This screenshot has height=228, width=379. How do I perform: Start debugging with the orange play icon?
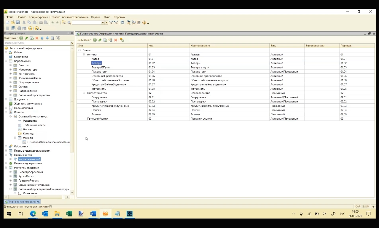pyautogui.click(x=30, y=28)
